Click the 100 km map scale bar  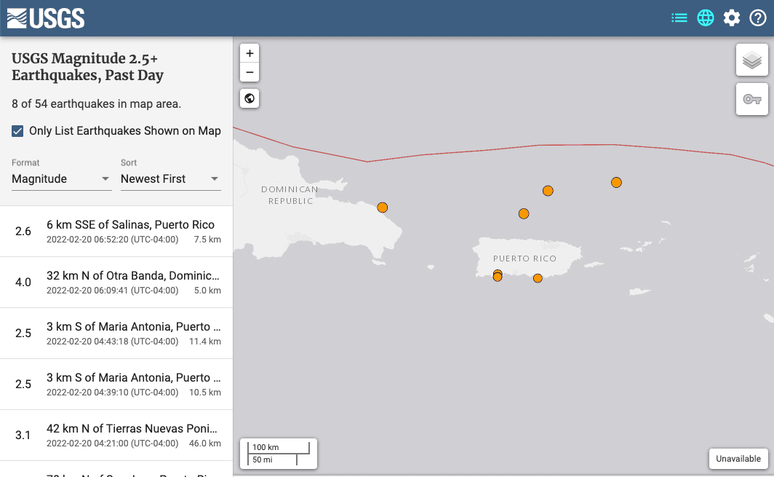pos(279,447)
